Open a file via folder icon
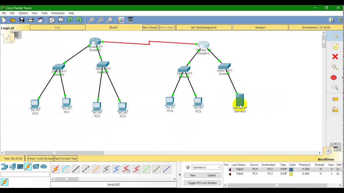The height and width of the screenshot is (193, 344). [x=13, y=20]
